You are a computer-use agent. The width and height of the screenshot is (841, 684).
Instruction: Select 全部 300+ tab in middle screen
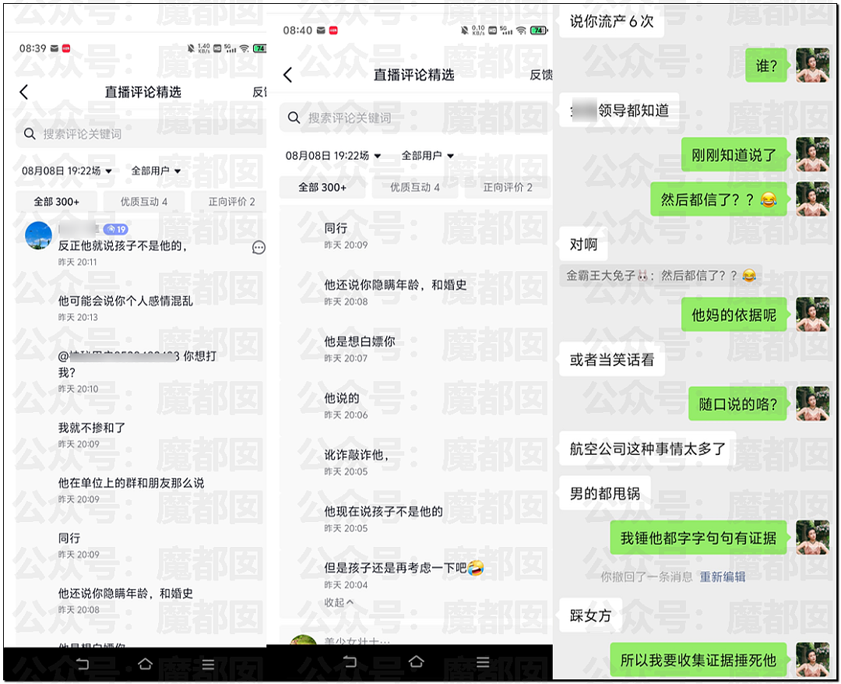pyautogui.click(x=322, y=187)
